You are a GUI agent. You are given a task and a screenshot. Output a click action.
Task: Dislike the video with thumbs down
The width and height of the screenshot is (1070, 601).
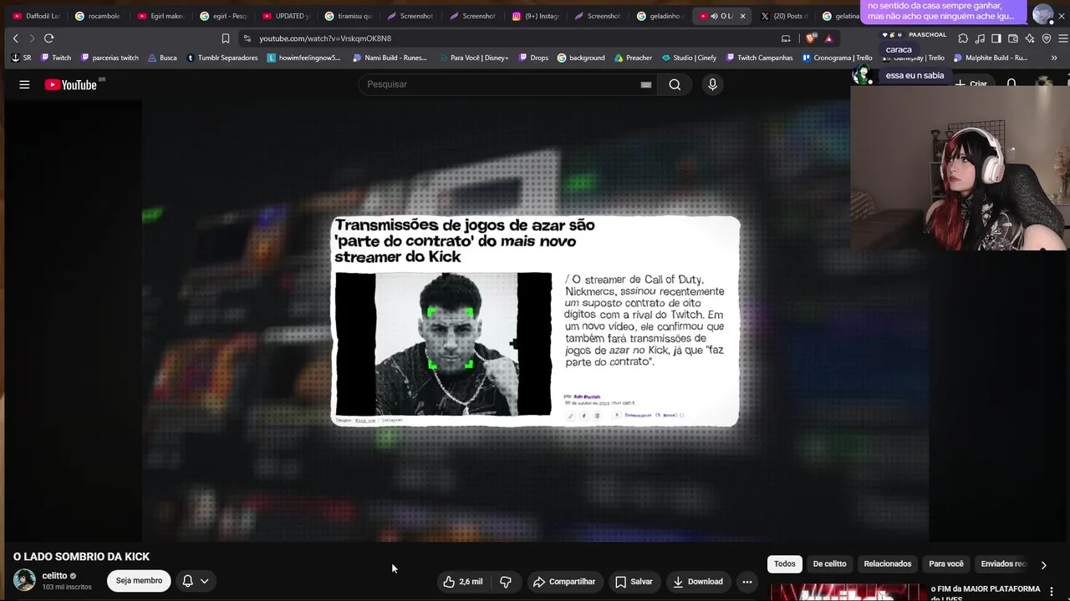tap(506, 582)
